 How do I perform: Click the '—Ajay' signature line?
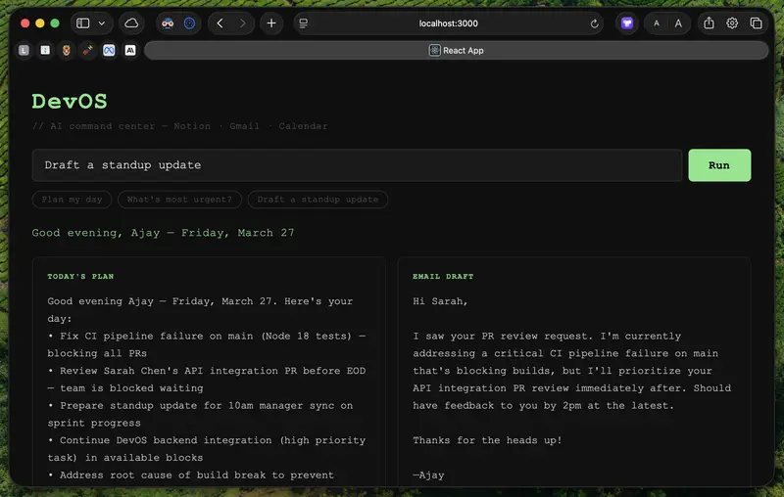pos(428,475)
